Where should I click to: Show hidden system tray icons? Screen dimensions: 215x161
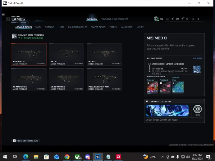pos(162,157)
